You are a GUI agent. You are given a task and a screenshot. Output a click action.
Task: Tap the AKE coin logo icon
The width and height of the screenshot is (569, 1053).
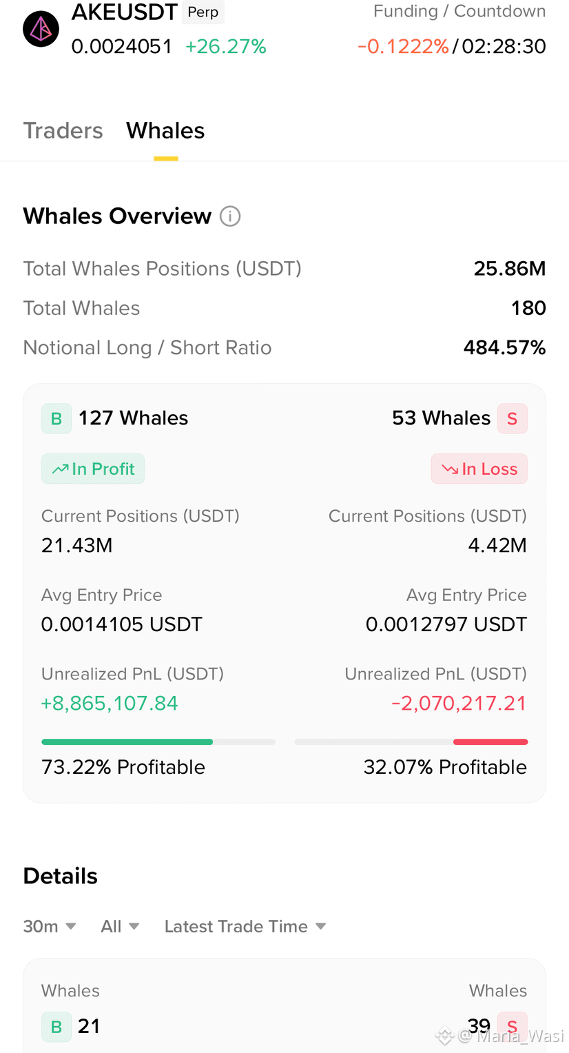pos(41,29)
